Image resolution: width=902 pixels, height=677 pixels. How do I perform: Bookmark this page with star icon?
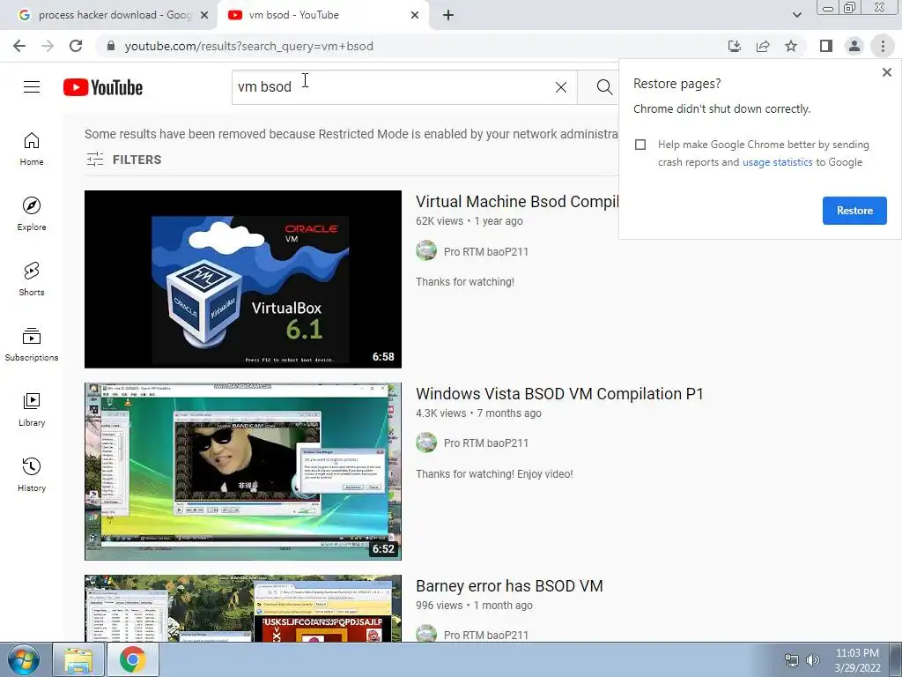tap(791, 46)
